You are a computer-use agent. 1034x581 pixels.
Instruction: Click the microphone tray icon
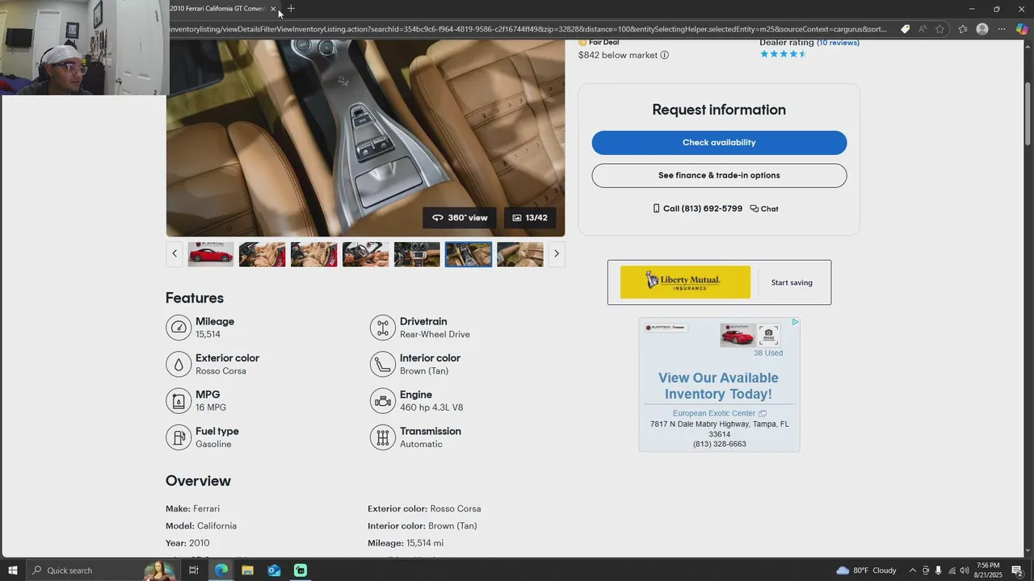[938, 571]
